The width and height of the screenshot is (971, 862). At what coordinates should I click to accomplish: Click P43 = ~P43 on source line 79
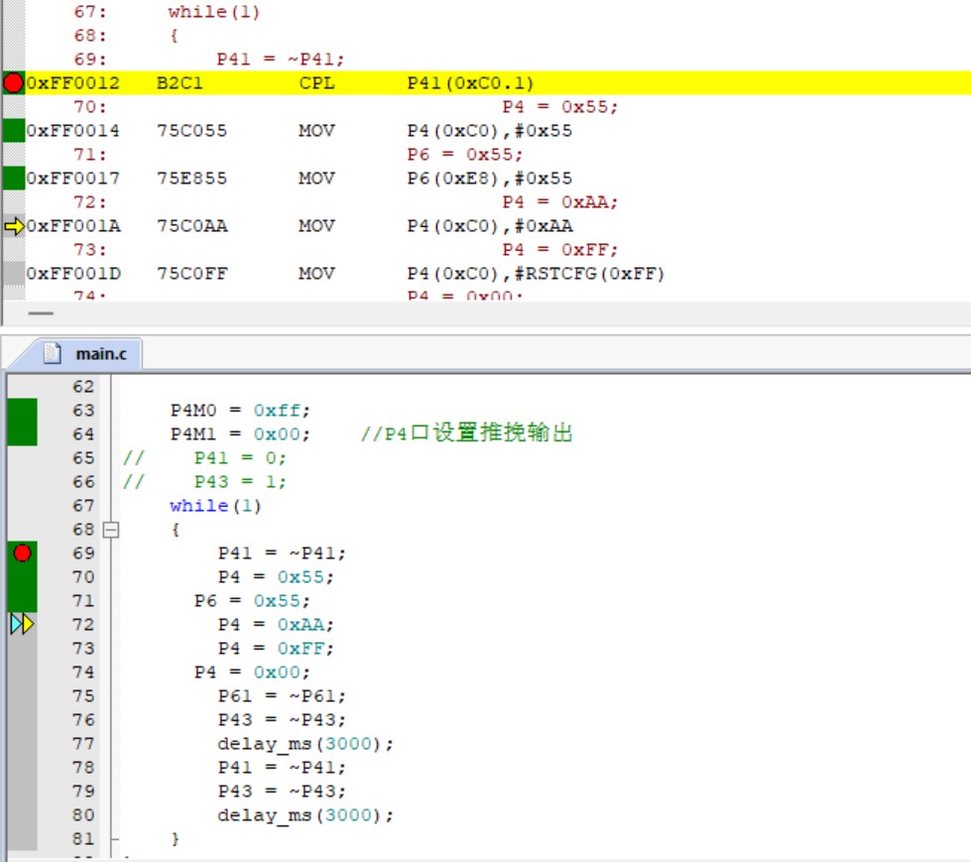(x=282, y=792)
